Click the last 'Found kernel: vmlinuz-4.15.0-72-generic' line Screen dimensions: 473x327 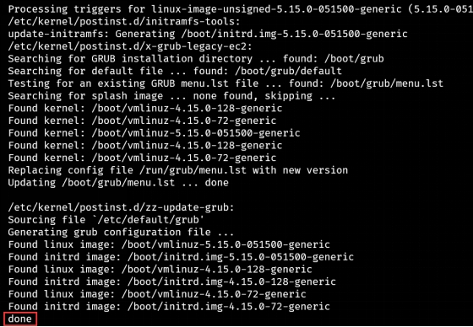pyautogui.click(x=142, y=158)
